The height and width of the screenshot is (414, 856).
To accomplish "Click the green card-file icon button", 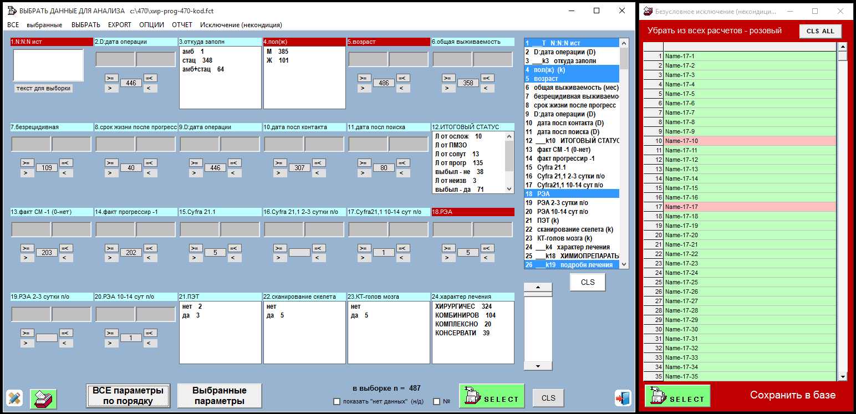I will coord(43,398).
